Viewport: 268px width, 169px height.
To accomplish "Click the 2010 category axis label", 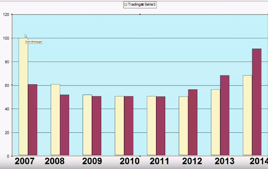I will pos(130,161).
